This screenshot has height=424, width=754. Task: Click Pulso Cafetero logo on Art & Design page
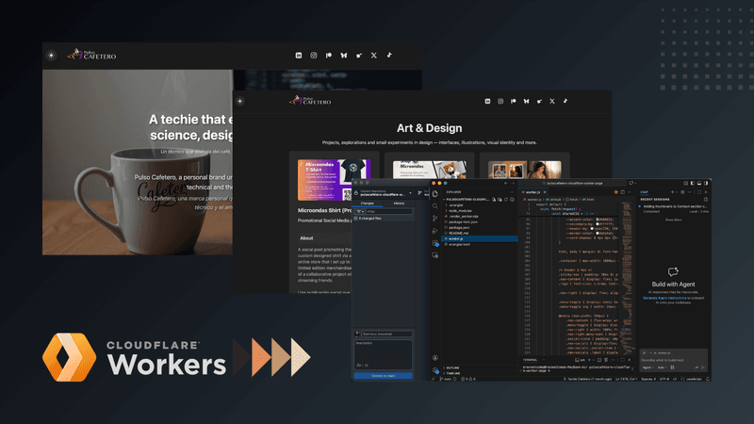[x=310, y=101]
